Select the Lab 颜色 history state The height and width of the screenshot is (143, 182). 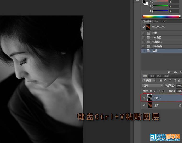coord(162,38)
